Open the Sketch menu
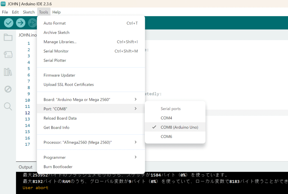The height and width of the screenshot is (194, 288). tap(29, 12)
